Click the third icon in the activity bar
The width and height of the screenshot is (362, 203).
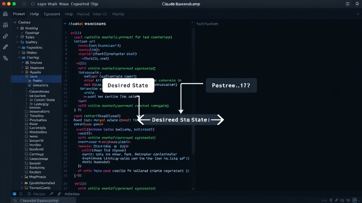(6, 36)
